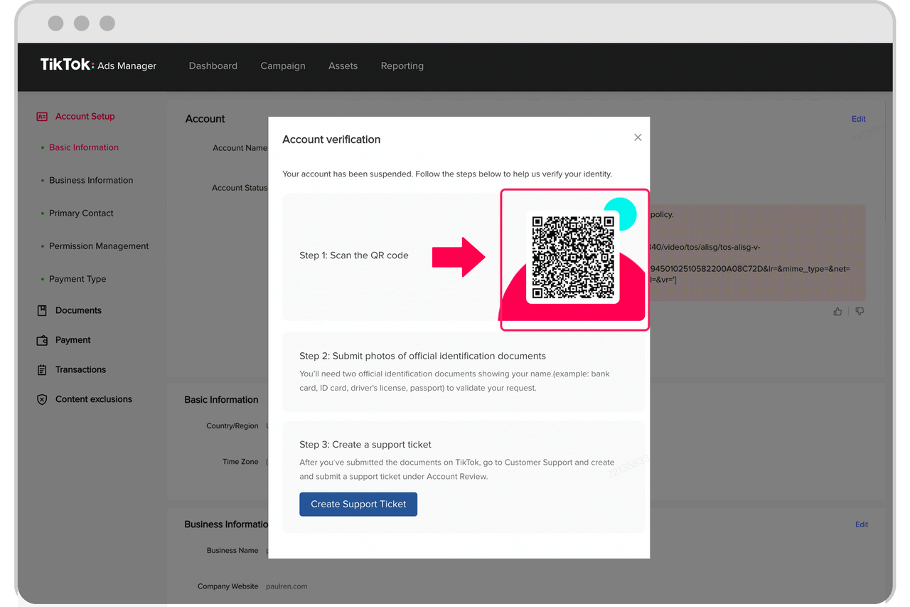Dismiss the Account verification dialog
910x607 pixels.
pyautogui.click(x=638, y=137)
